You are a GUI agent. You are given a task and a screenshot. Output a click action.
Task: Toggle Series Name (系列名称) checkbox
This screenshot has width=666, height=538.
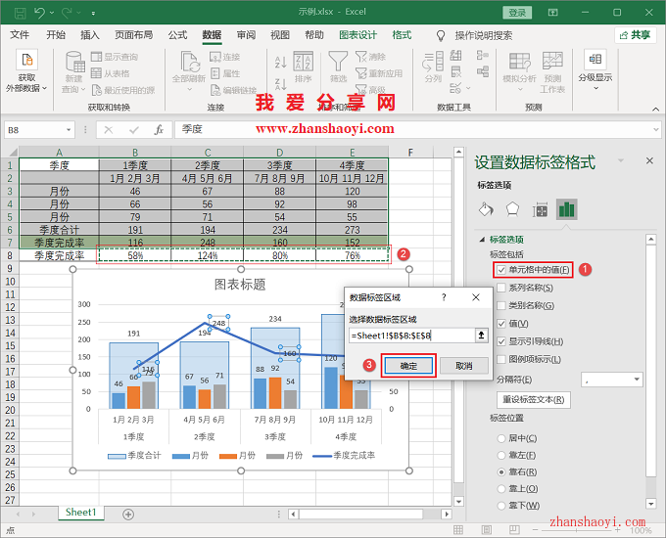[501, 288]
